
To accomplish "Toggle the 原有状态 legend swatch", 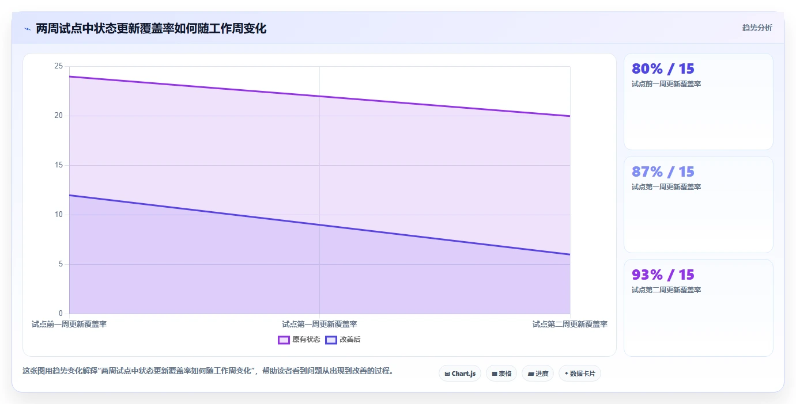I will click(284, 340).
